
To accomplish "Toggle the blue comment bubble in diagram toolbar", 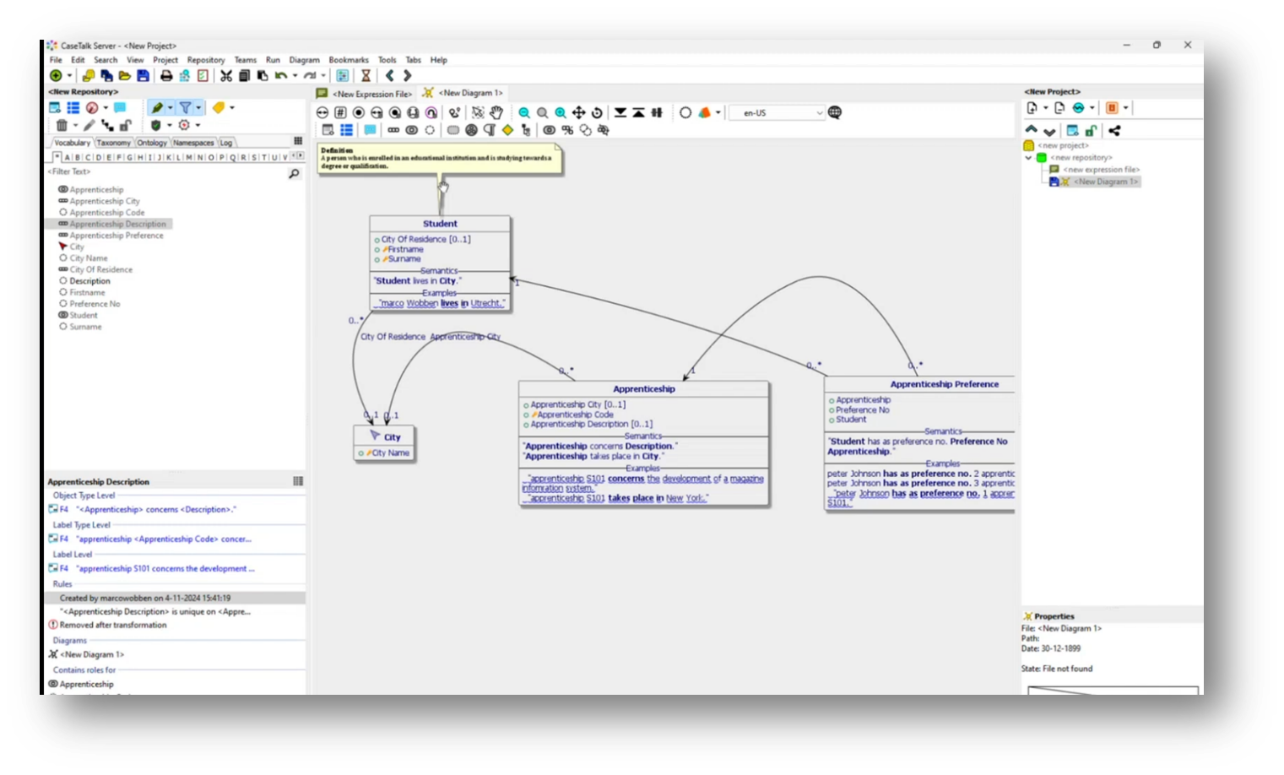I will pos(370,130).
